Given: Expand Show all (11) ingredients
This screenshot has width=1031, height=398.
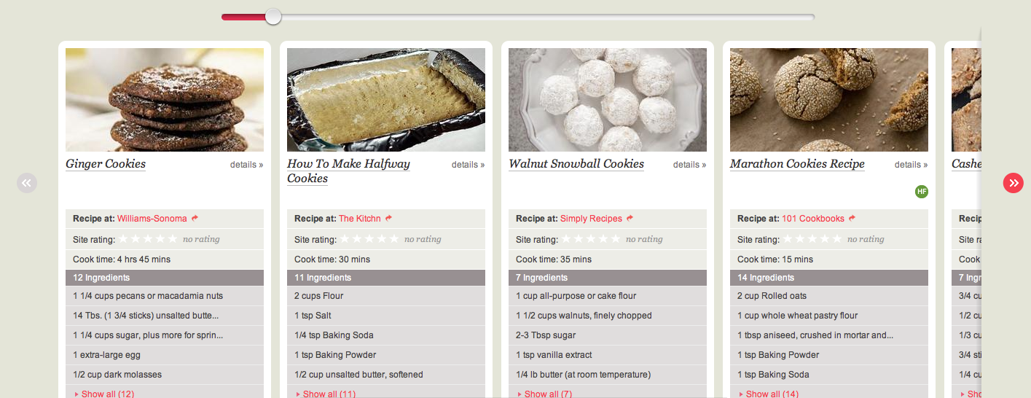Looking at the screenshot, I should click(x=326, y=394).
